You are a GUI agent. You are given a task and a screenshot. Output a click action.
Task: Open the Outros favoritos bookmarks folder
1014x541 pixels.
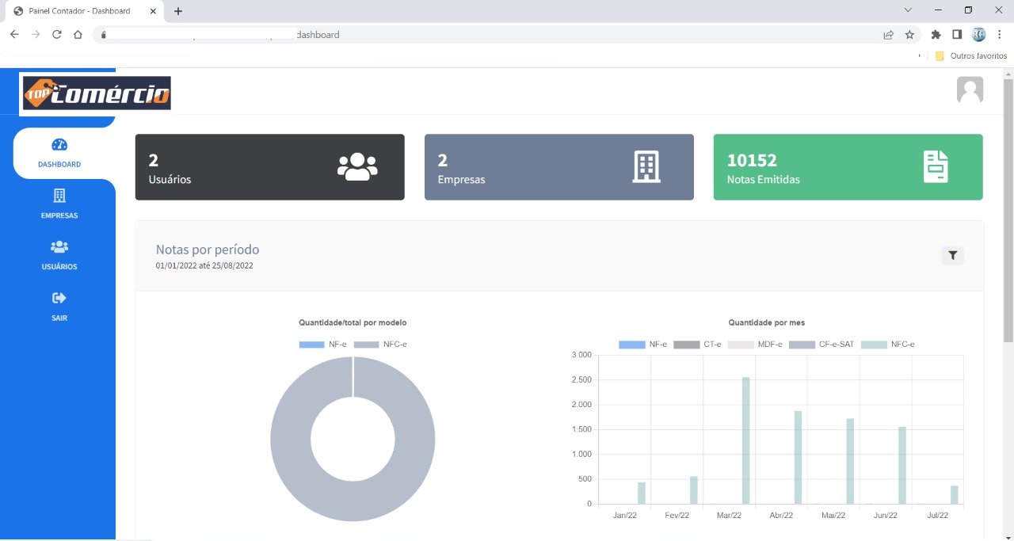tap(971, 56)
